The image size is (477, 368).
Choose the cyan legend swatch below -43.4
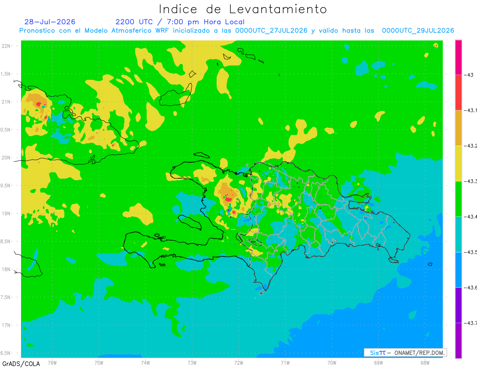click(x=458, y=234)
